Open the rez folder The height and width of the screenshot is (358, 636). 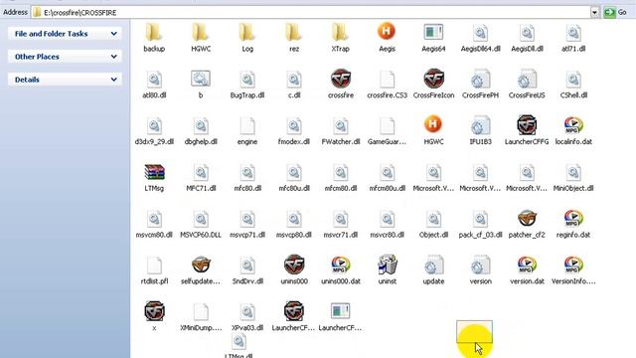coord(294,33)
